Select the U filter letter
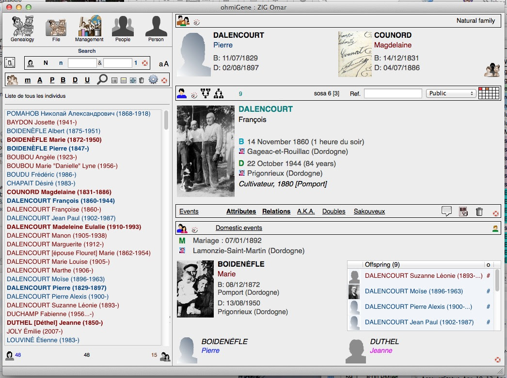The height and width of the screenshot is (378, 507). [x=87, y=80]
